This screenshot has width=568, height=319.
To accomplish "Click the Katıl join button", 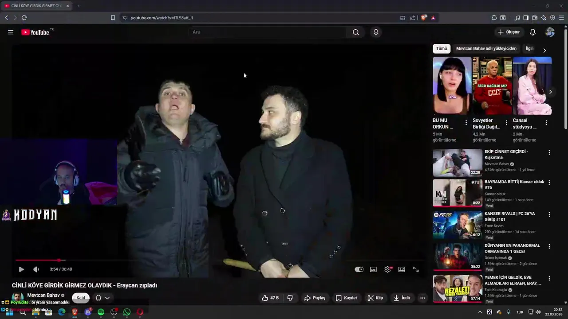I will click(80, 298).
